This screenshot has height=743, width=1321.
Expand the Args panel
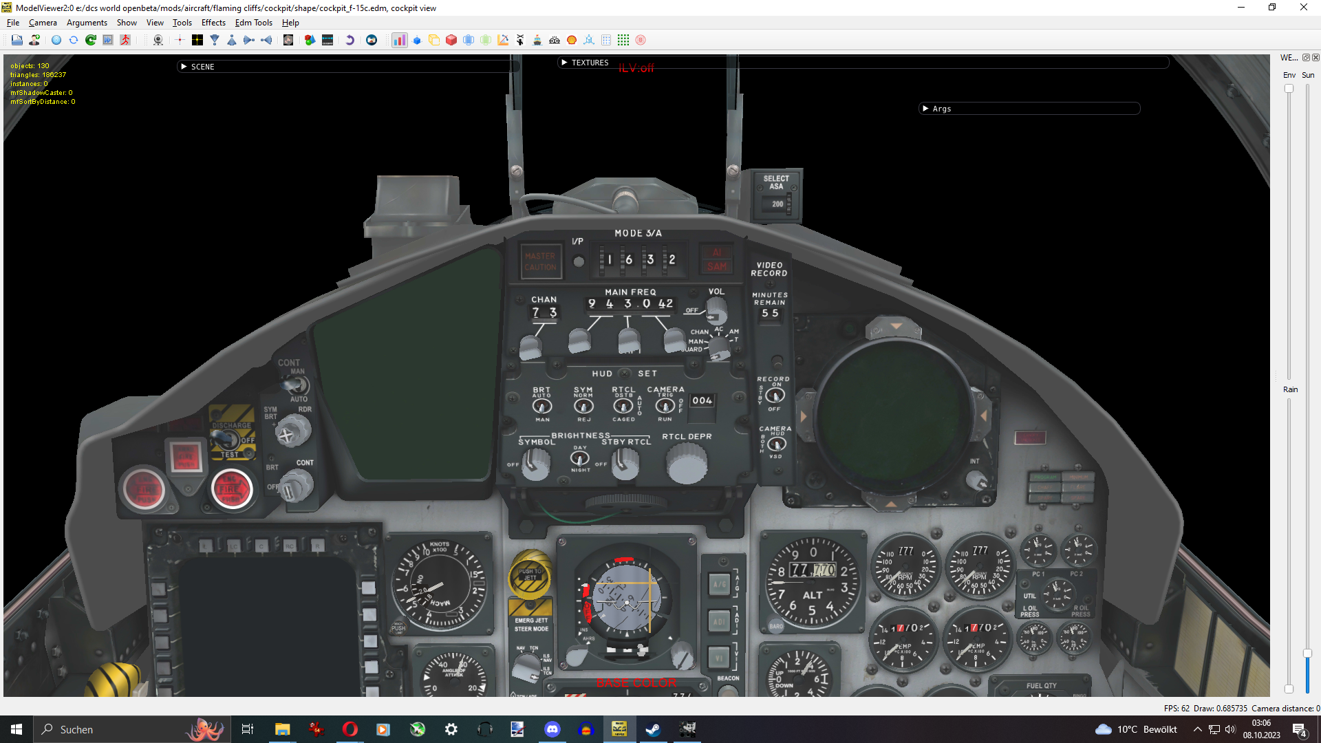tap(925, 109)
